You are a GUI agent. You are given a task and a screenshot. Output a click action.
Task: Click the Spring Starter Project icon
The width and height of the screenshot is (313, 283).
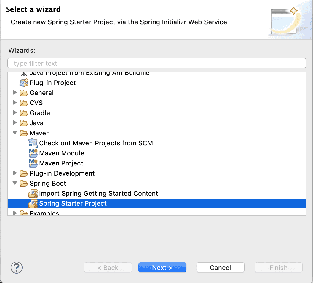pyautogui.click(x=33, y=203)
